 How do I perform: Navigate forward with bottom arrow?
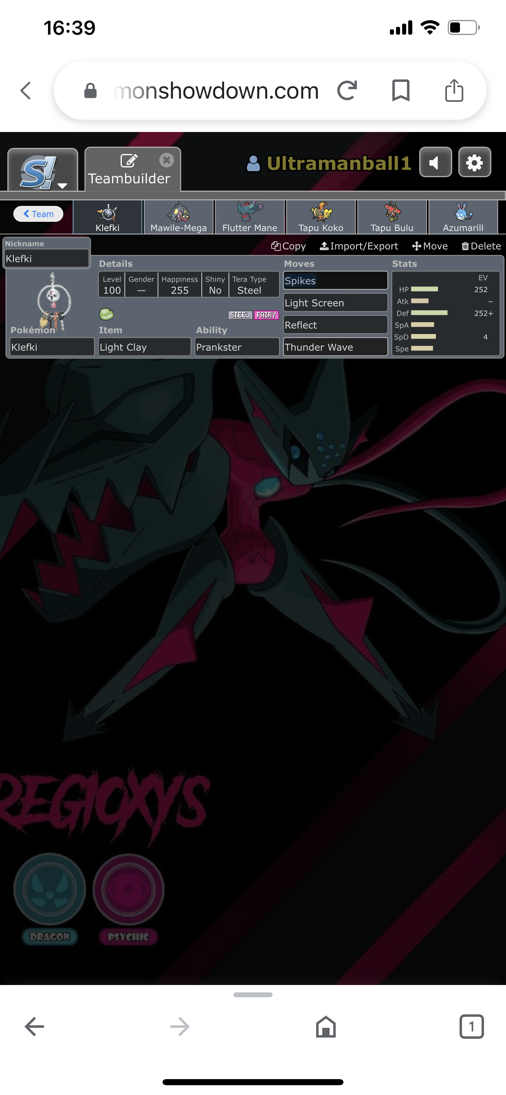[180, 1027]
